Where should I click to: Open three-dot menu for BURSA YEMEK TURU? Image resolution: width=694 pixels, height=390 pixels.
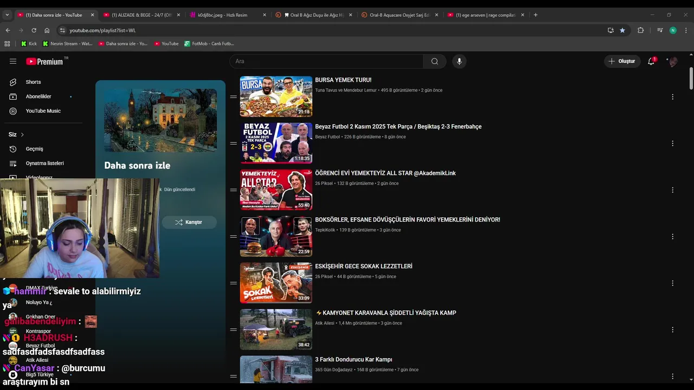[672, 97]
